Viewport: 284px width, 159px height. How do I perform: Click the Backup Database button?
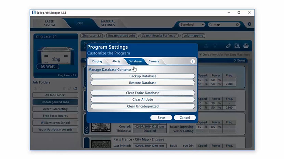(x=143, y=76)
